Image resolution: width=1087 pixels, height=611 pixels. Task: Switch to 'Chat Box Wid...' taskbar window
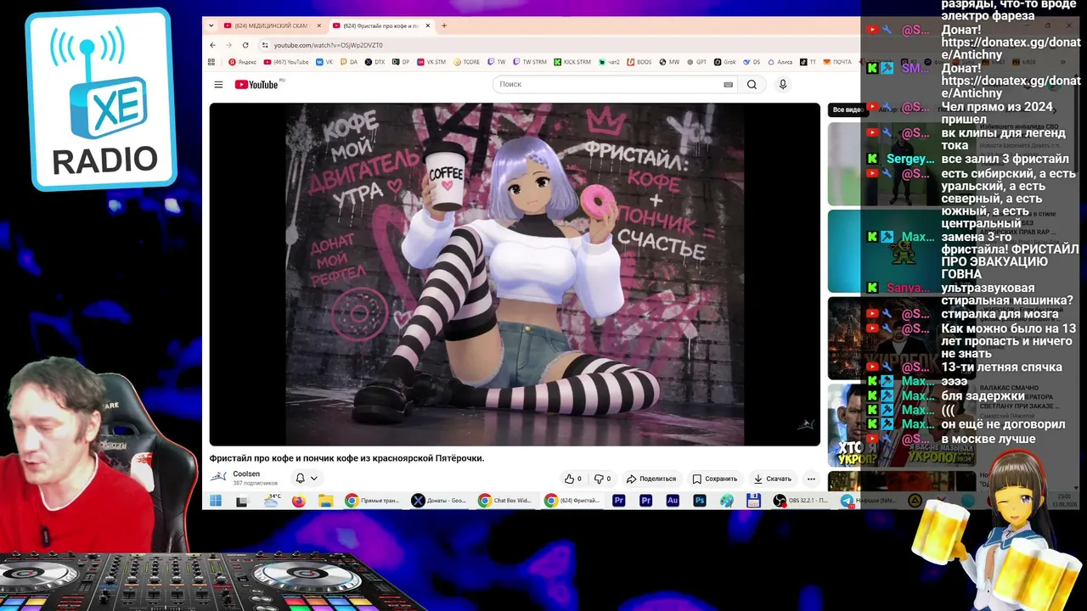505,501
